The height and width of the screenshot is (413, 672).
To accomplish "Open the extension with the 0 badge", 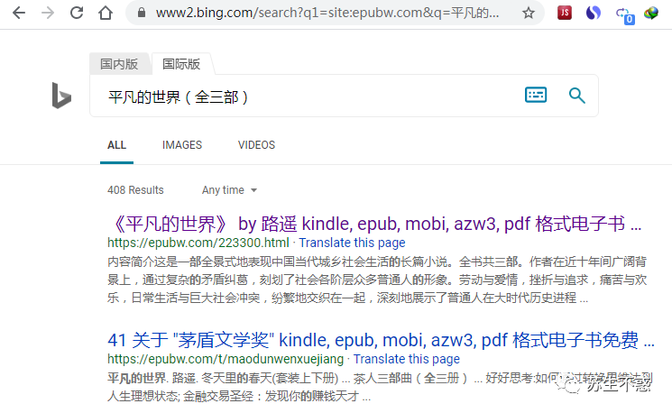I will pos(624,14).
